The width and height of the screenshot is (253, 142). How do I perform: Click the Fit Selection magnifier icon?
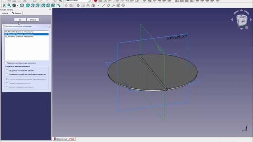[9, 6]
